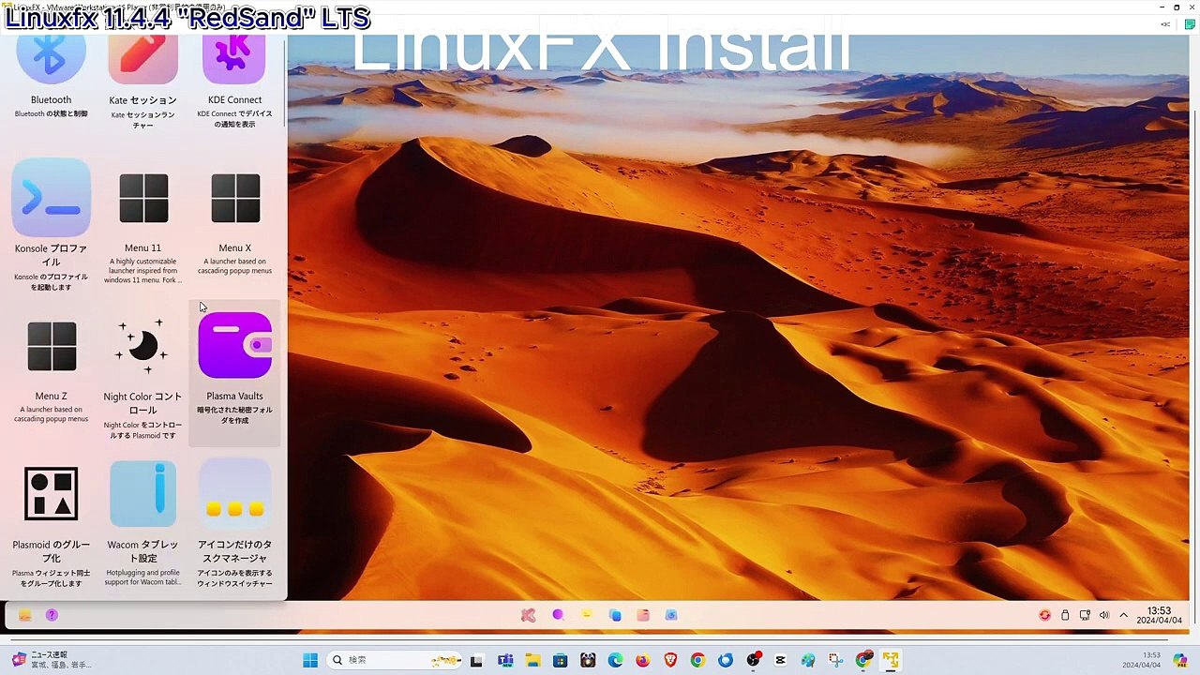Open the volume control in LinuxFX tray
Image resolution: width=1200 pixels, height=675 pixels.
click(1103, 615)
